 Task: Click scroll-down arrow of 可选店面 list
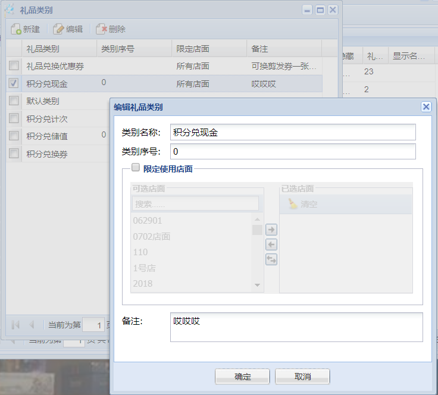coord(257,285)
